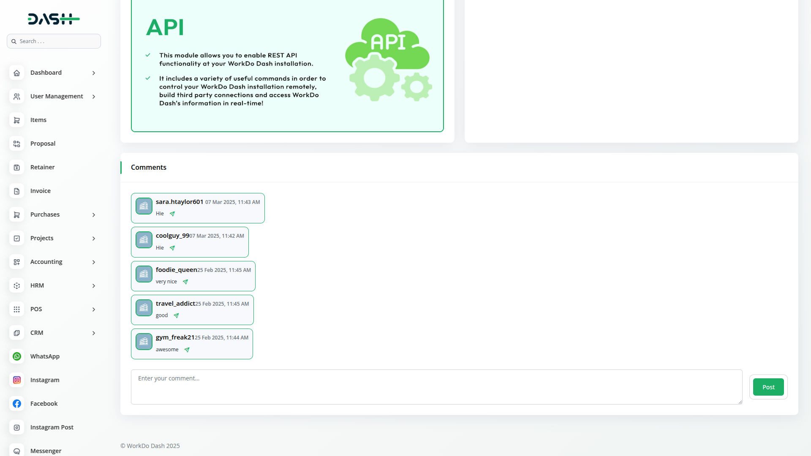811x456 pixels.
Task: Click the Messenger sidebar icon
Action: point(17,451)
